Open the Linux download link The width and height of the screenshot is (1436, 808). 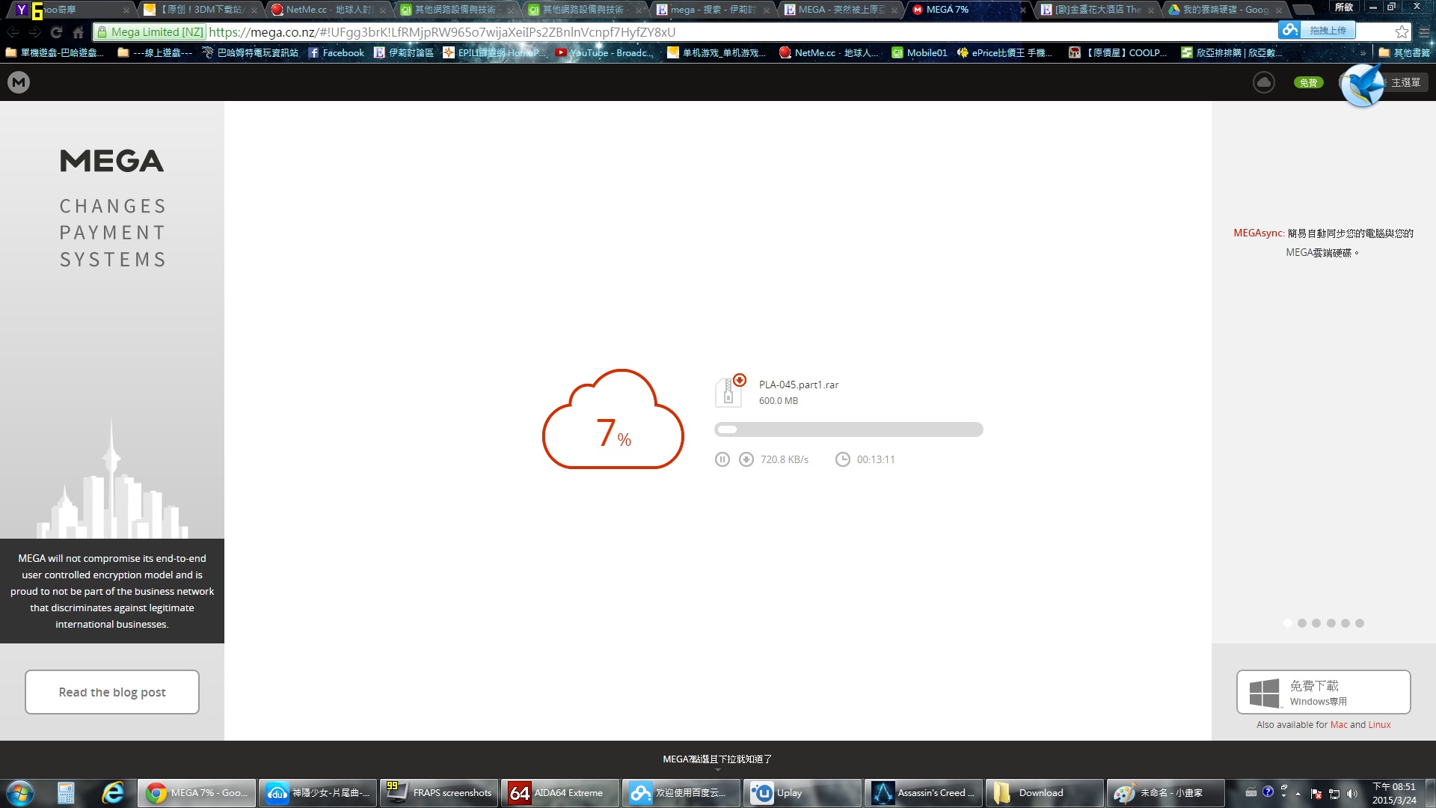pos(1379,724)
